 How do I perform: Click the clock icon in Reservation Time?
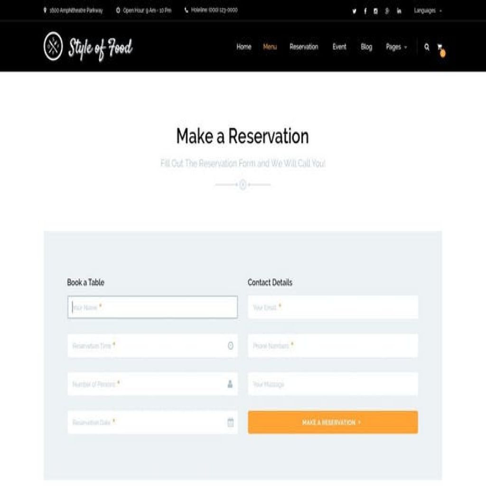coord(231,346)
